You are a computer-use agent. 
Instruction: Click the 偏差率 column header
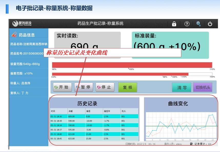[x=107, y=112]
